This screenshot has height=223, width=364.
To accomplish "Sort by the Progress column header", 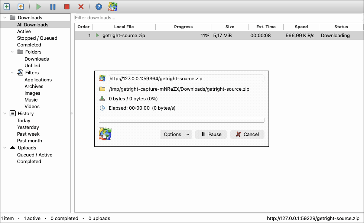I will [183, 27].
